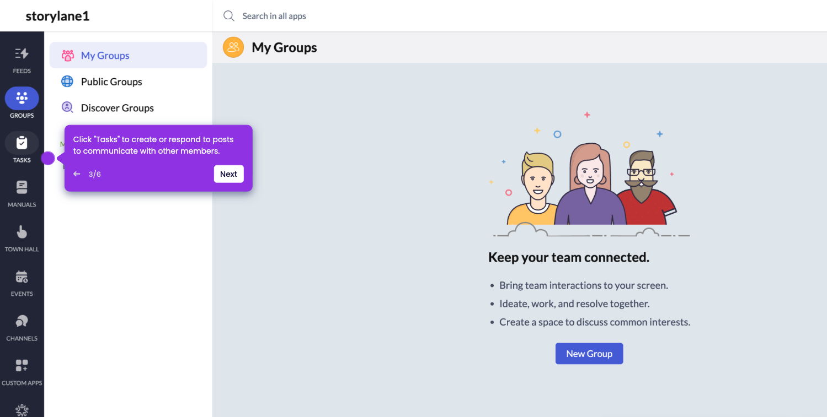The height and width of the screenshot is (417, 827).
Task: Click the My Groups people icon
Action: pyautogui.click(x=67, y=55)
